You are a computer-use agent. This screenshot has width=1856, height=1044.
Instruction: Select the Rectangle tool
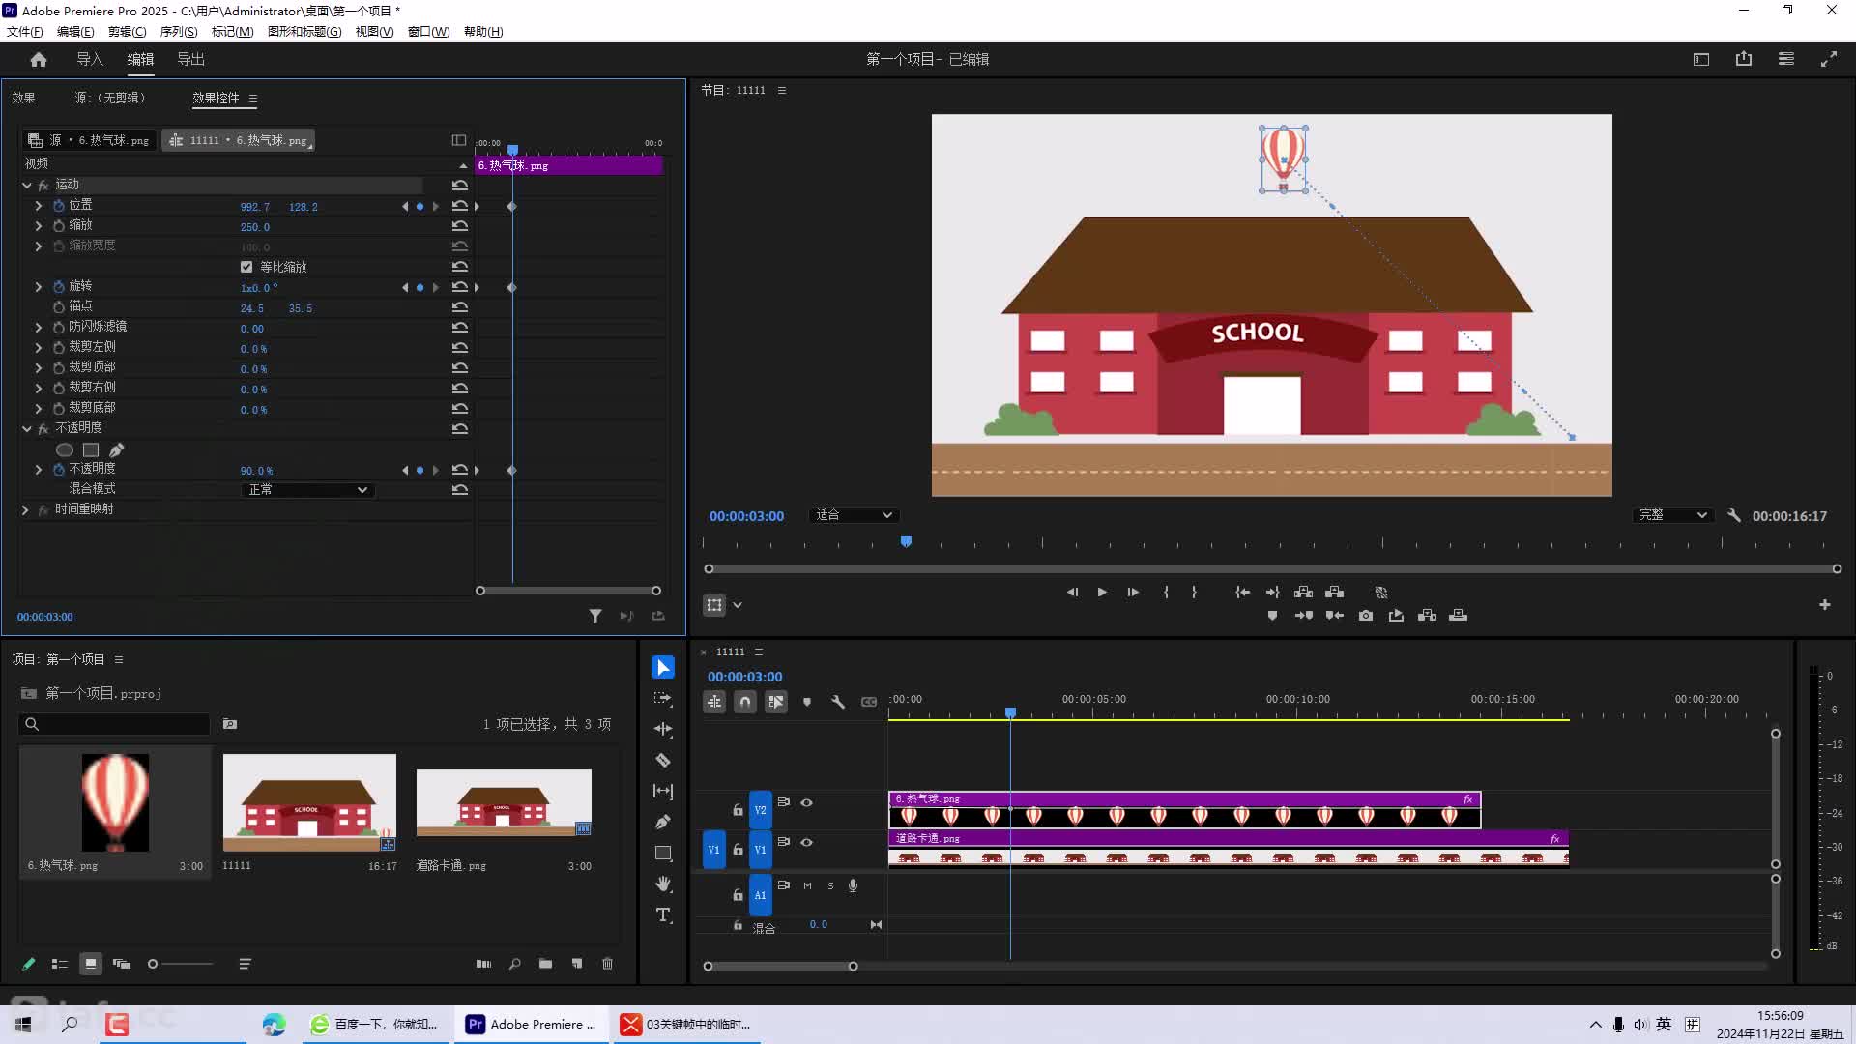[x=663, y=853]
